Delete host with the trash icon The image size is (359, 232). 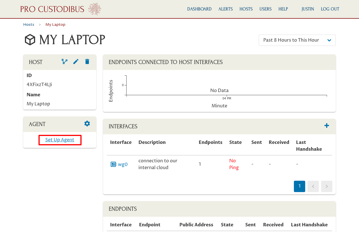87,61
